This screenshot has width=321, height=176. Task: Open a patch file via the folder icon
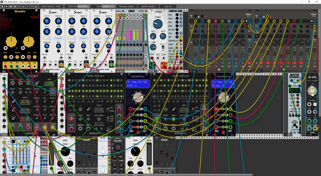[x=7, y=6]
